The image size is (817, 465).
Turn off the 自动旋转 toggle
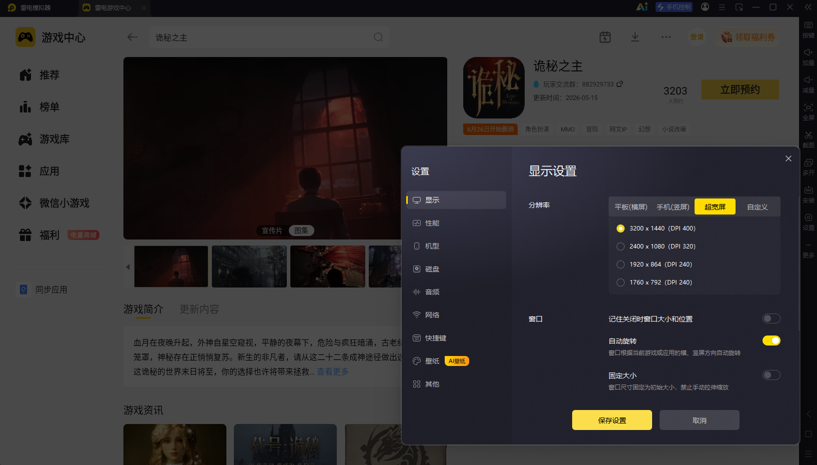point(772,340)
